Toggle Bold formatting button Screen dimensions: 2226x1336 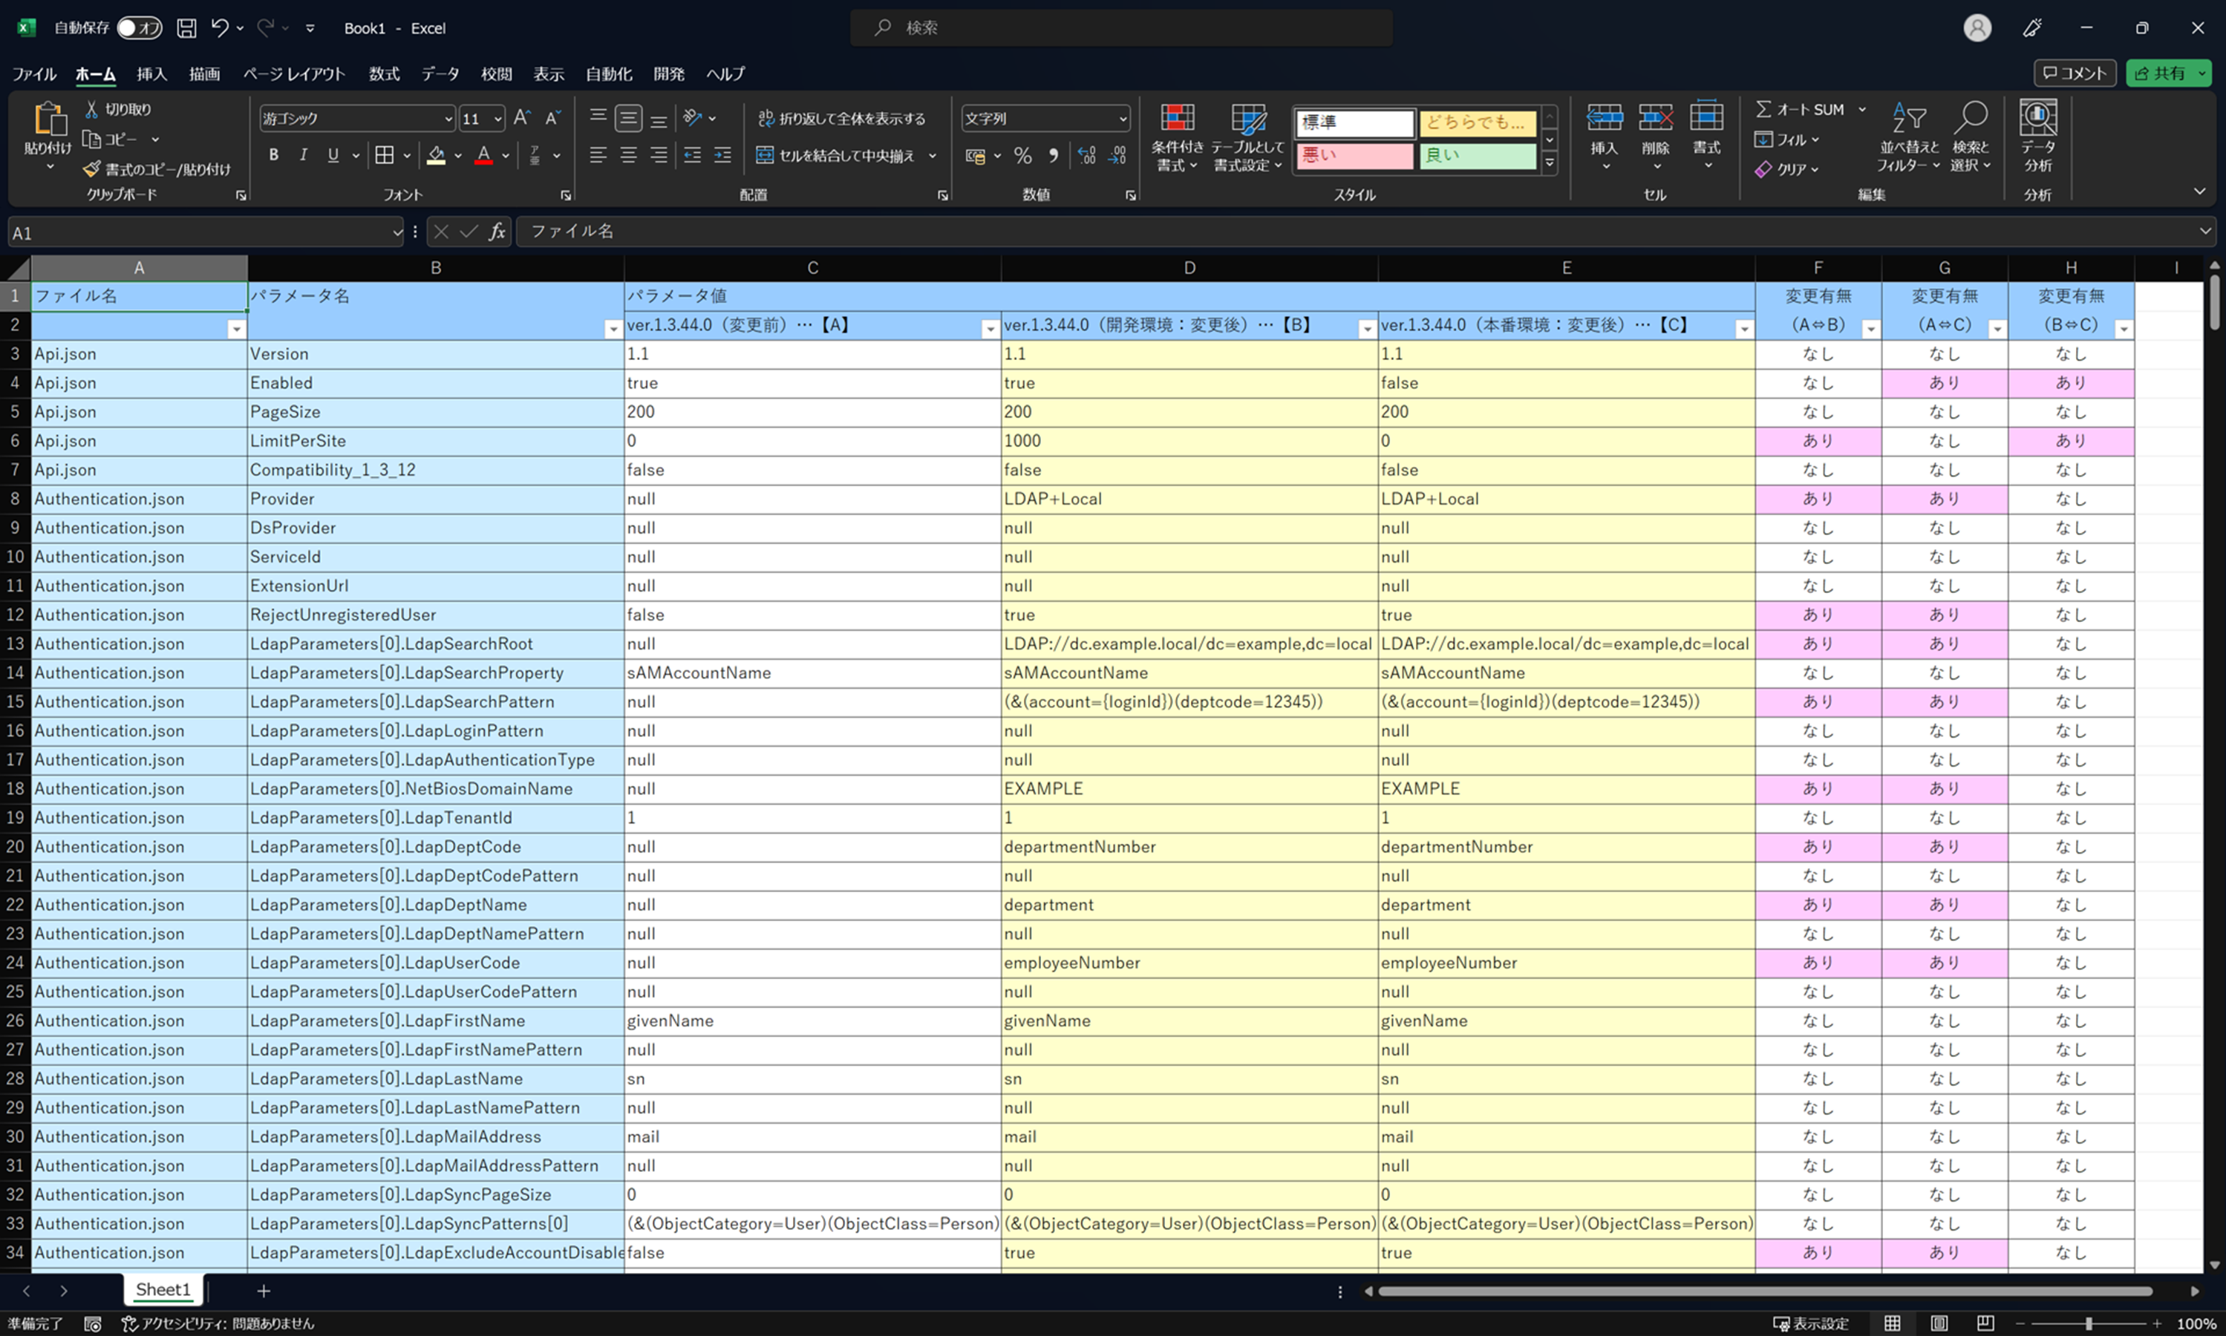pos(274,155)
